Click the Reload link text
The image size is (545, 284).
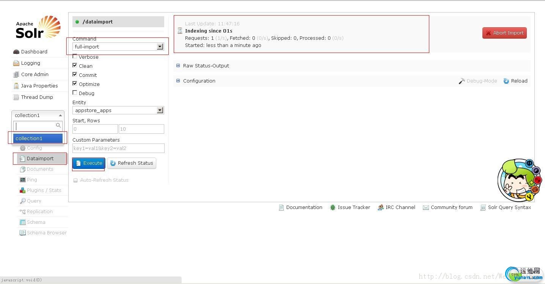click(519, 81)
